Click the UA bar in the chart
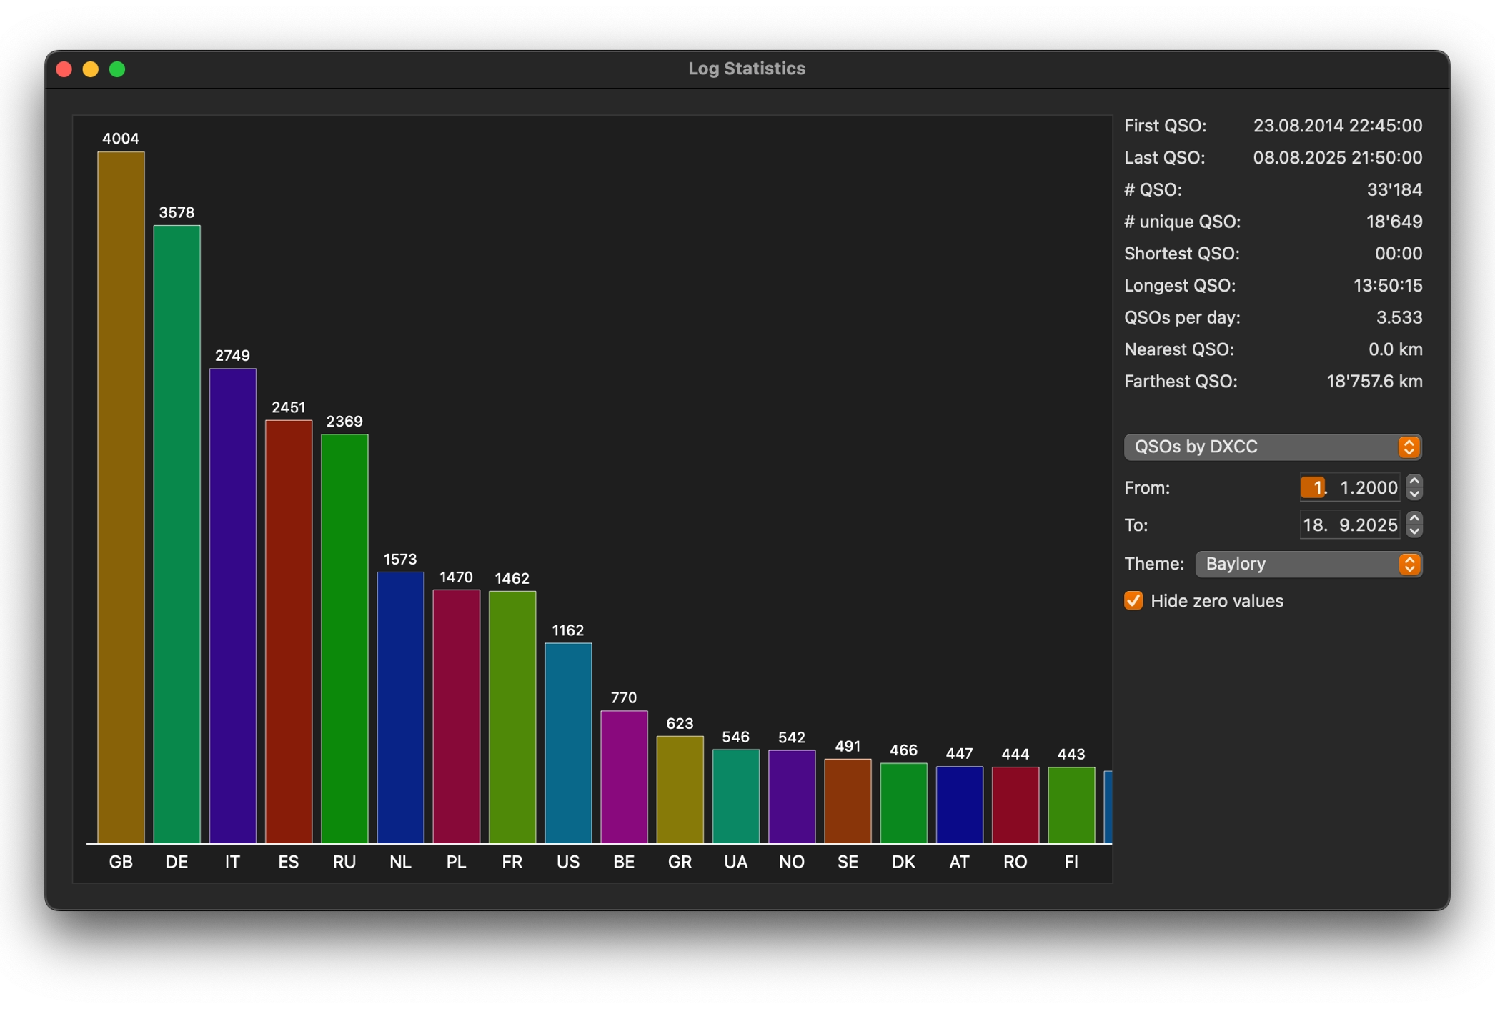This screenshot has height=1009, width=1495. [736, 796]
